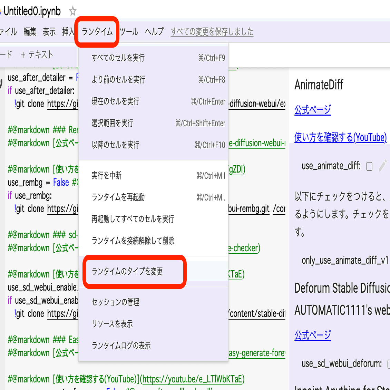Choose ランタイムを接続解除して削除
The width and height of the screenshot is (390, 390).
[154, 241]
